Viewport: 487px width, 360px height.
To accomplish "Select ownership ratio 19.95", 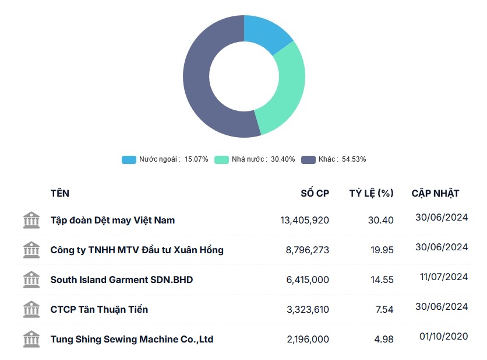I will point(382,250).
